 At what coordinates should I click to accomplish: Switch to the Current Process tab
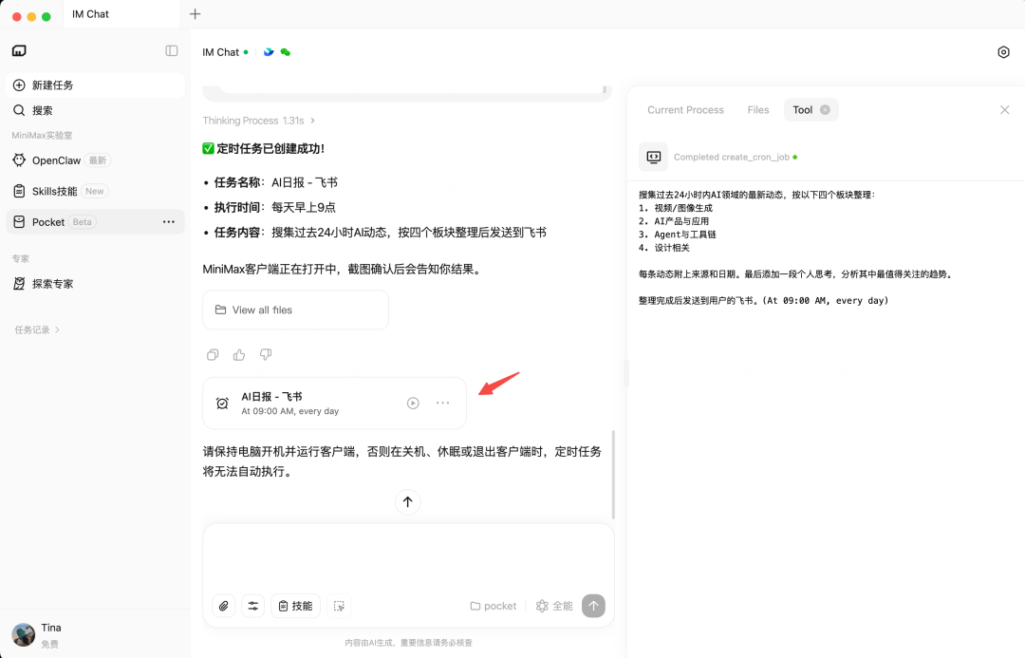click(685, 109)
